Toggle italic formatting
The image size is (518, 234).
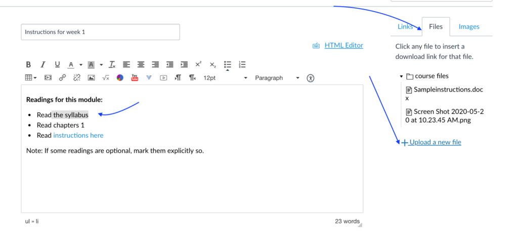point(43,64)
